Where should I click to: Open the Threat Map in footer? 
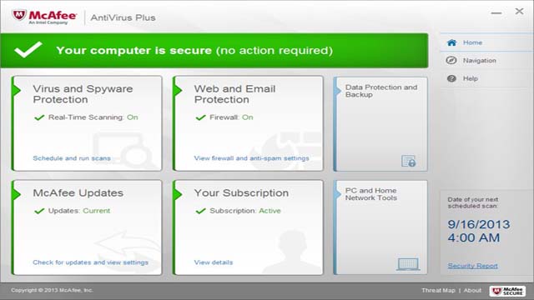(438, 291)
